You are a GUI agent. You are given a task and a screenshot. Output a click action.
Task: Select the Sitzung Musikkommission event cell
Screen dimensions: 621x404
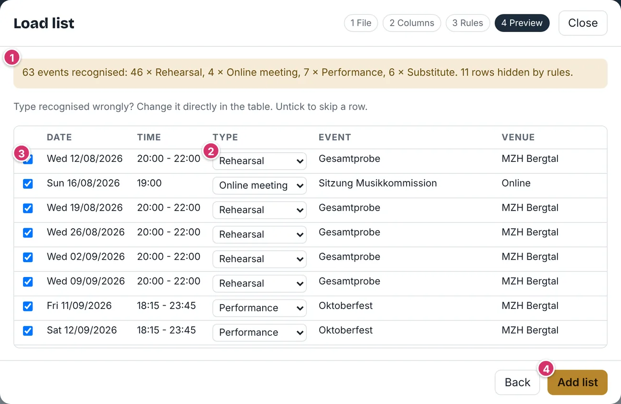pyautogui.click(x=378, y=183)
